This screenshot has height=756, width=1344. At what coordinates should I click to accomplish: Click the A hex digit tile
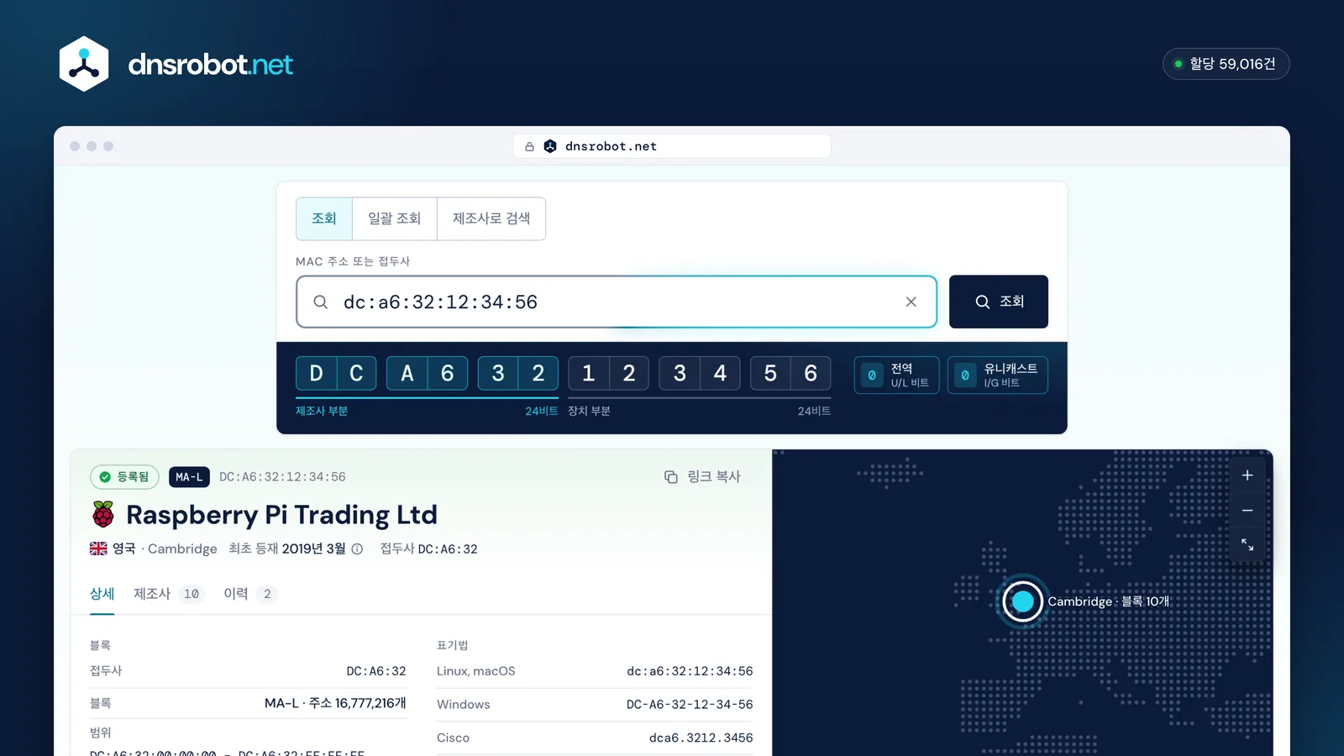click(x=407, y=373)
